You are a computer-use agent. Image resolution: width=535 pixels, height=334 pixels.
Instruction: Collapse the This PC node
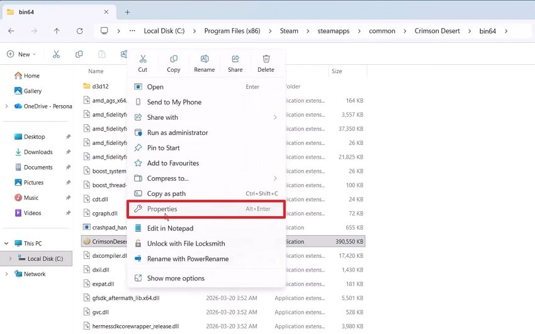(6, 243)
